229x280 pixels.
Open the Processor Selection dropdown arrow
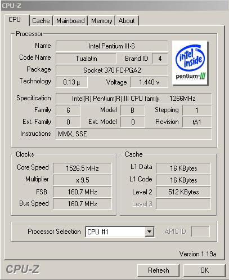point(149,232)
